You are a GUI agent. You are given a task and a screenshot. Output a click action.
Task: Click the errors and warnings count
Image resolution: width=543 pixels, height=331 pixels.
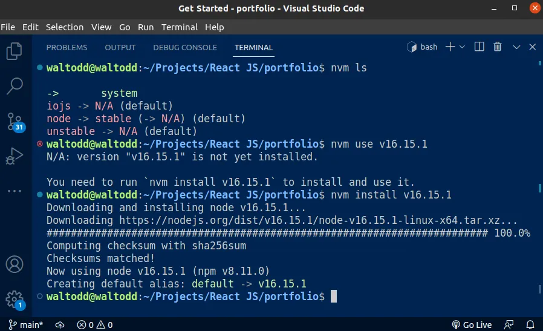[x=95, y=325]
